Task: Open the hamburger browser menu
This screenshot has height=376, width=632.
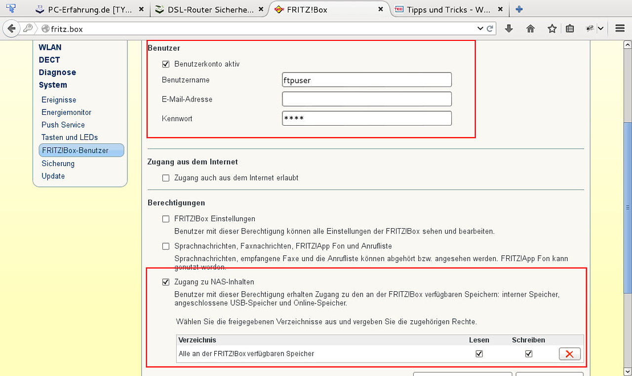Action: point(620,29)
